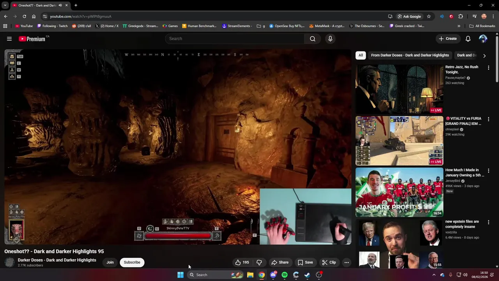This screenshot has width=499, height=281.
Task: Open Chrome three-dot menu
Action: point(493,16)
